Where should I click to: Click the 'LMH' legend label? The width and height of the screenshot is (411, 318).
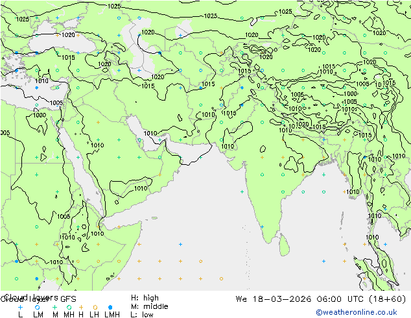coord(112,314)
